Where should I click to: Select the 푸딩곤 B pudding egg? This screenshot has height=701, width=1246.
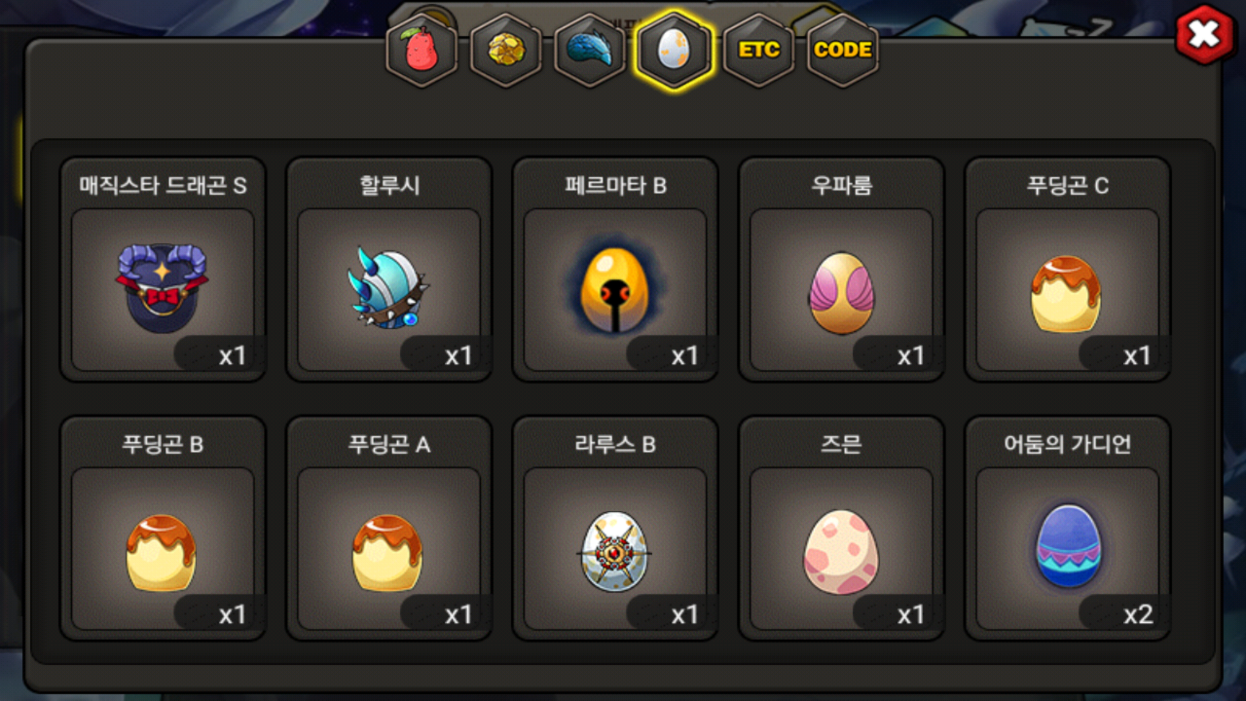163,549
